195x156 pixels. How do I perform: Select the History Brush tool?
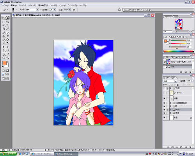pyautogui.click(x=8, y=36)
